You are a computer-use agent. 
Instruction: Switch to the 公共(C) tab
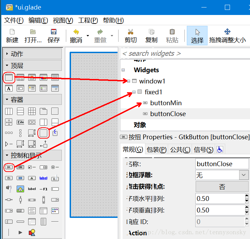click(x=180, y=149)
